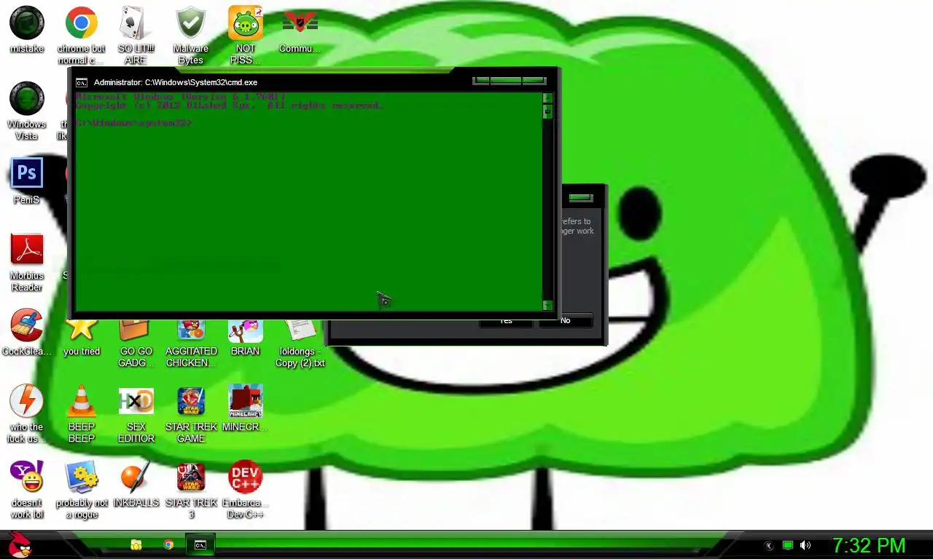This screenshot has width=933, height=559.
Task: Open the 'mistake' desktop shortcut
Action: (27, 30)
